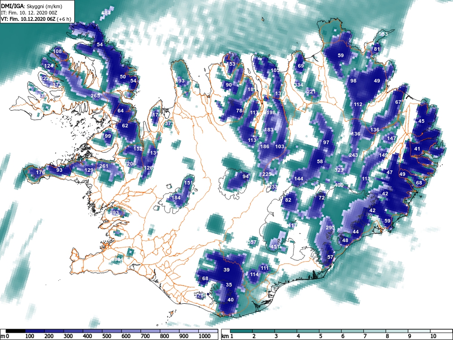Viewport: 453px width, 340px height.
Task: Click the visibility value 953
Action: (x=383, y=34)
